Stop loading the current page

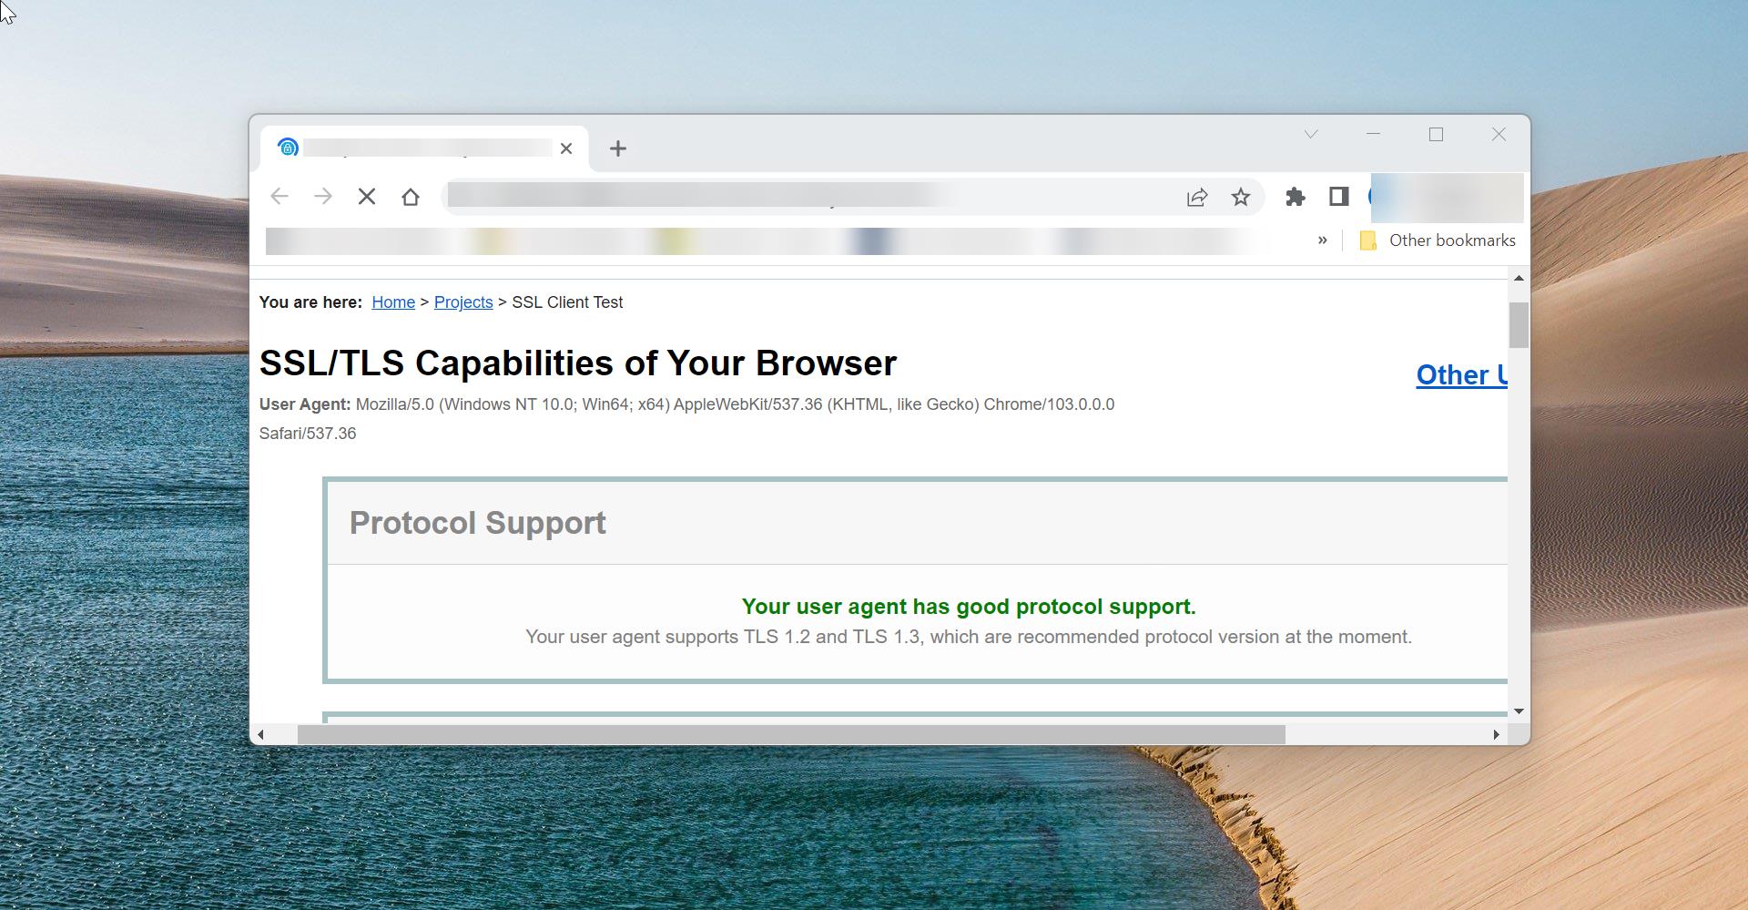coord(367,197)
